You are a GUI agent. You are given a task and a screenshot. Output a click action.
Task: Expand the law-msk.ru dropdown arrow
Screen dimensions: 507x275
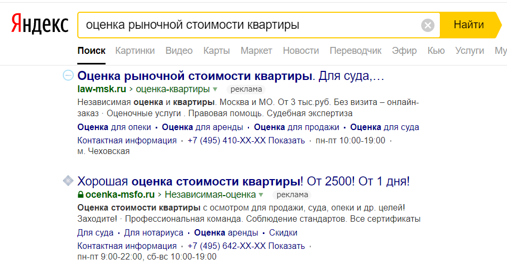(215, 89)
